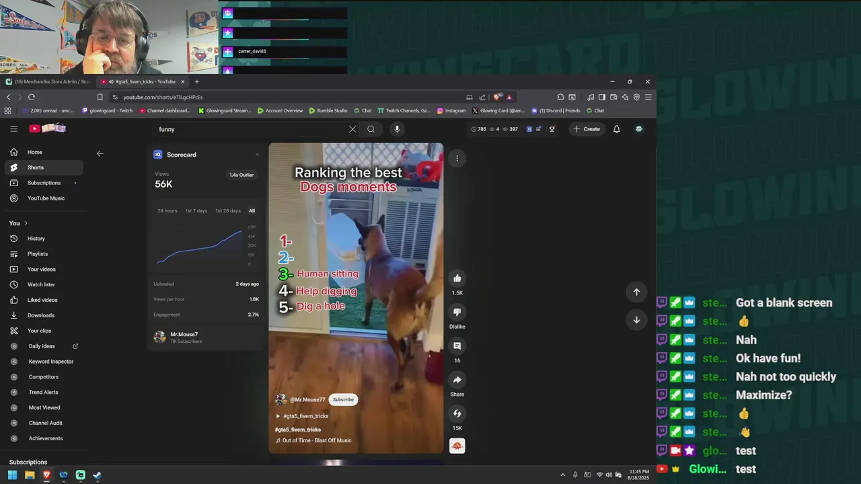
Task: Clear the search box with the X
Action: click(x=352, y=129)
